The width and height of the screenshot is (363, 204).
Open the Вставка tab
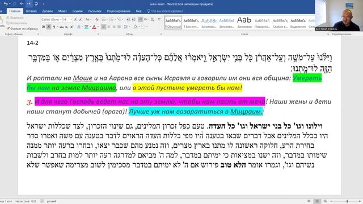pyautogui.click(x=31, y=11)
